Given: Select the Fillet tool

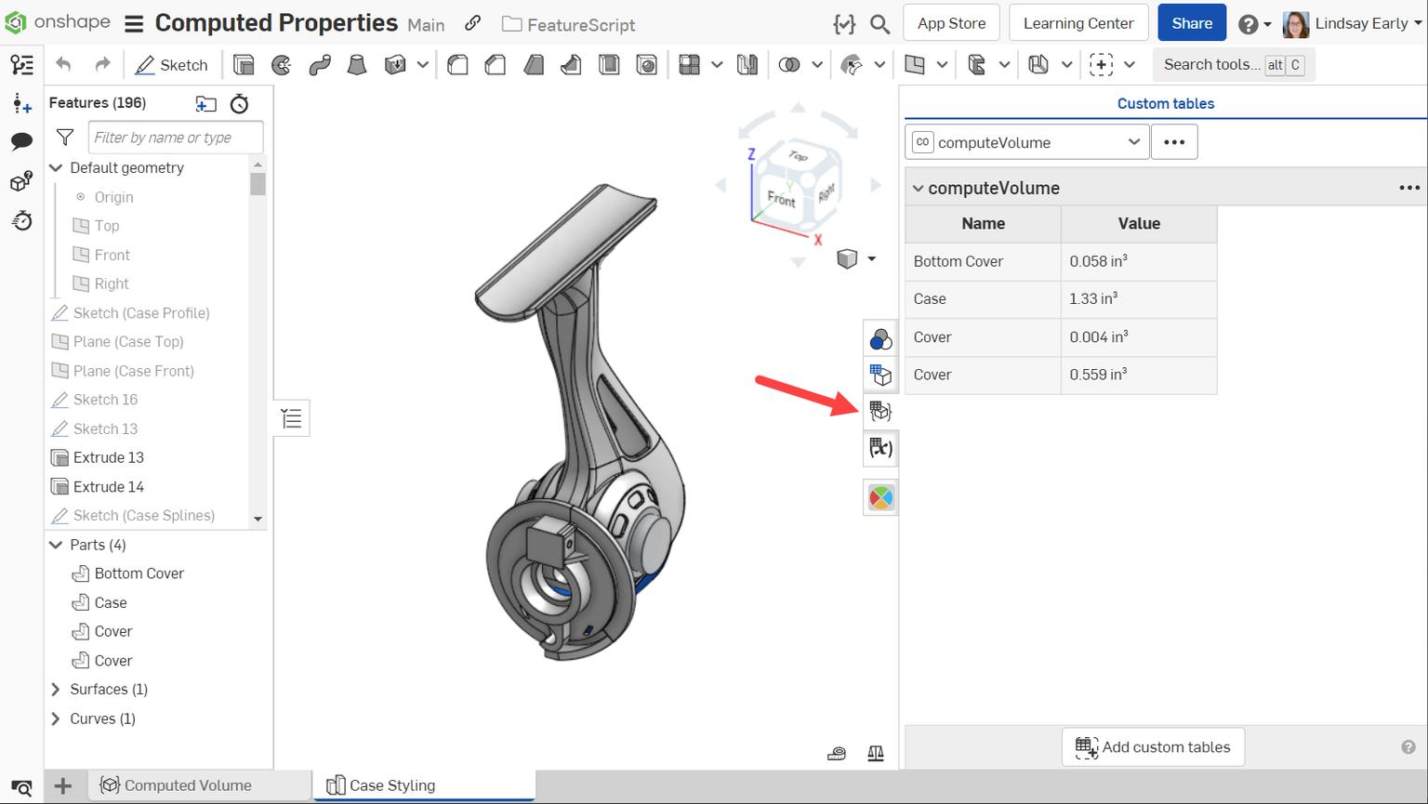Looking at the screenshot, I should point(457,64).
